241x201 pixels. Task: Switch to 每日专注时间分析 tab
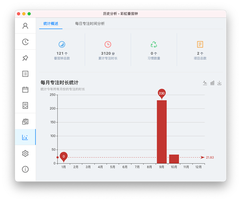pyautogui.click(x=90, y=24)
